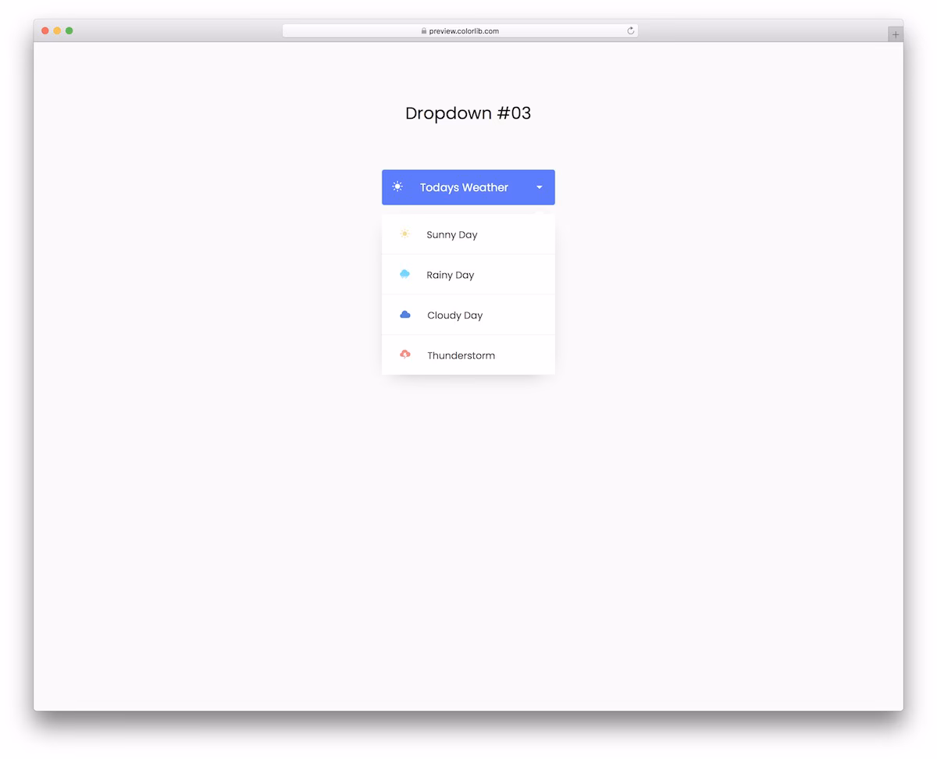Maximize the window with the green button

click(69, 30)
